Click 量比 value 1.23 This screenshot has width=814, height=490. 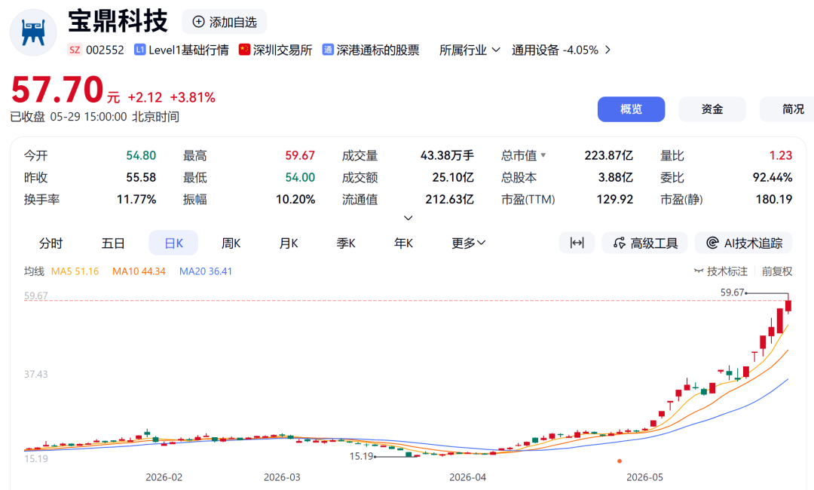pyautogui.click(x=781, y=155)
